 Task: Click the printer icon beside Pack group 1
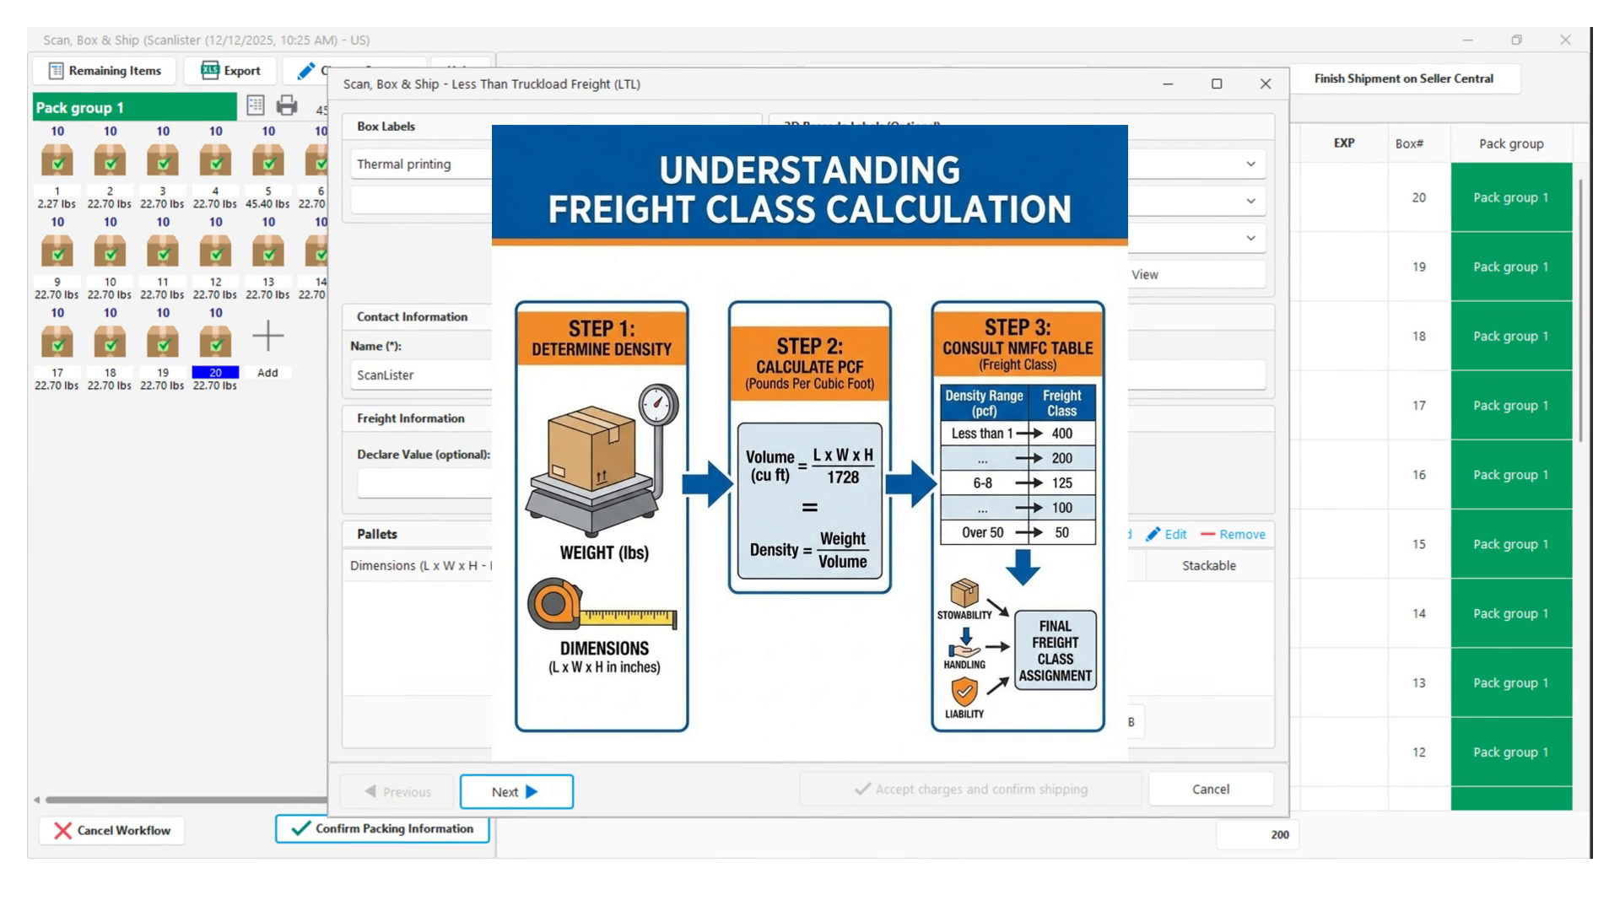pyautogui.click(x=287, y=105)
